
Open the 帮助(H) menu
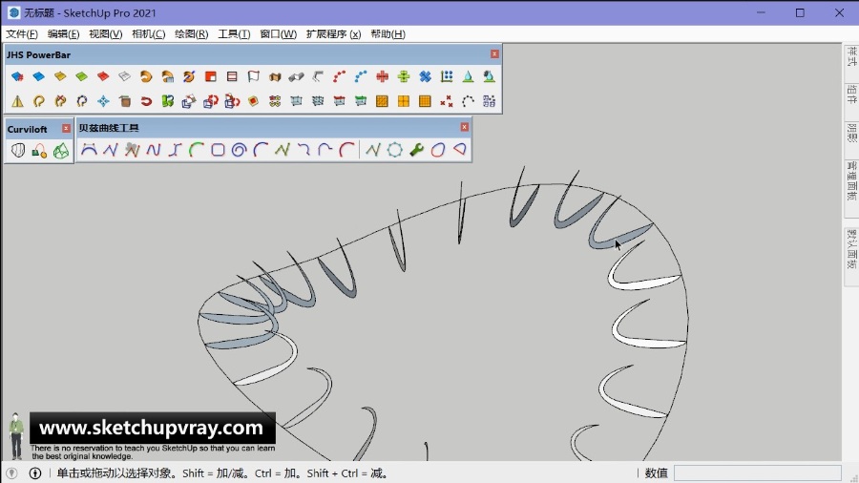tap(388, 34)
